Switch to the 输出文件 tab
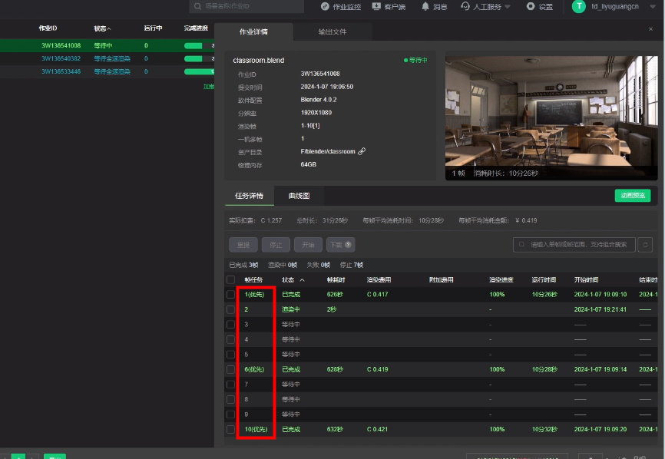Screen dimensions: 665x459 pos(332,32)
